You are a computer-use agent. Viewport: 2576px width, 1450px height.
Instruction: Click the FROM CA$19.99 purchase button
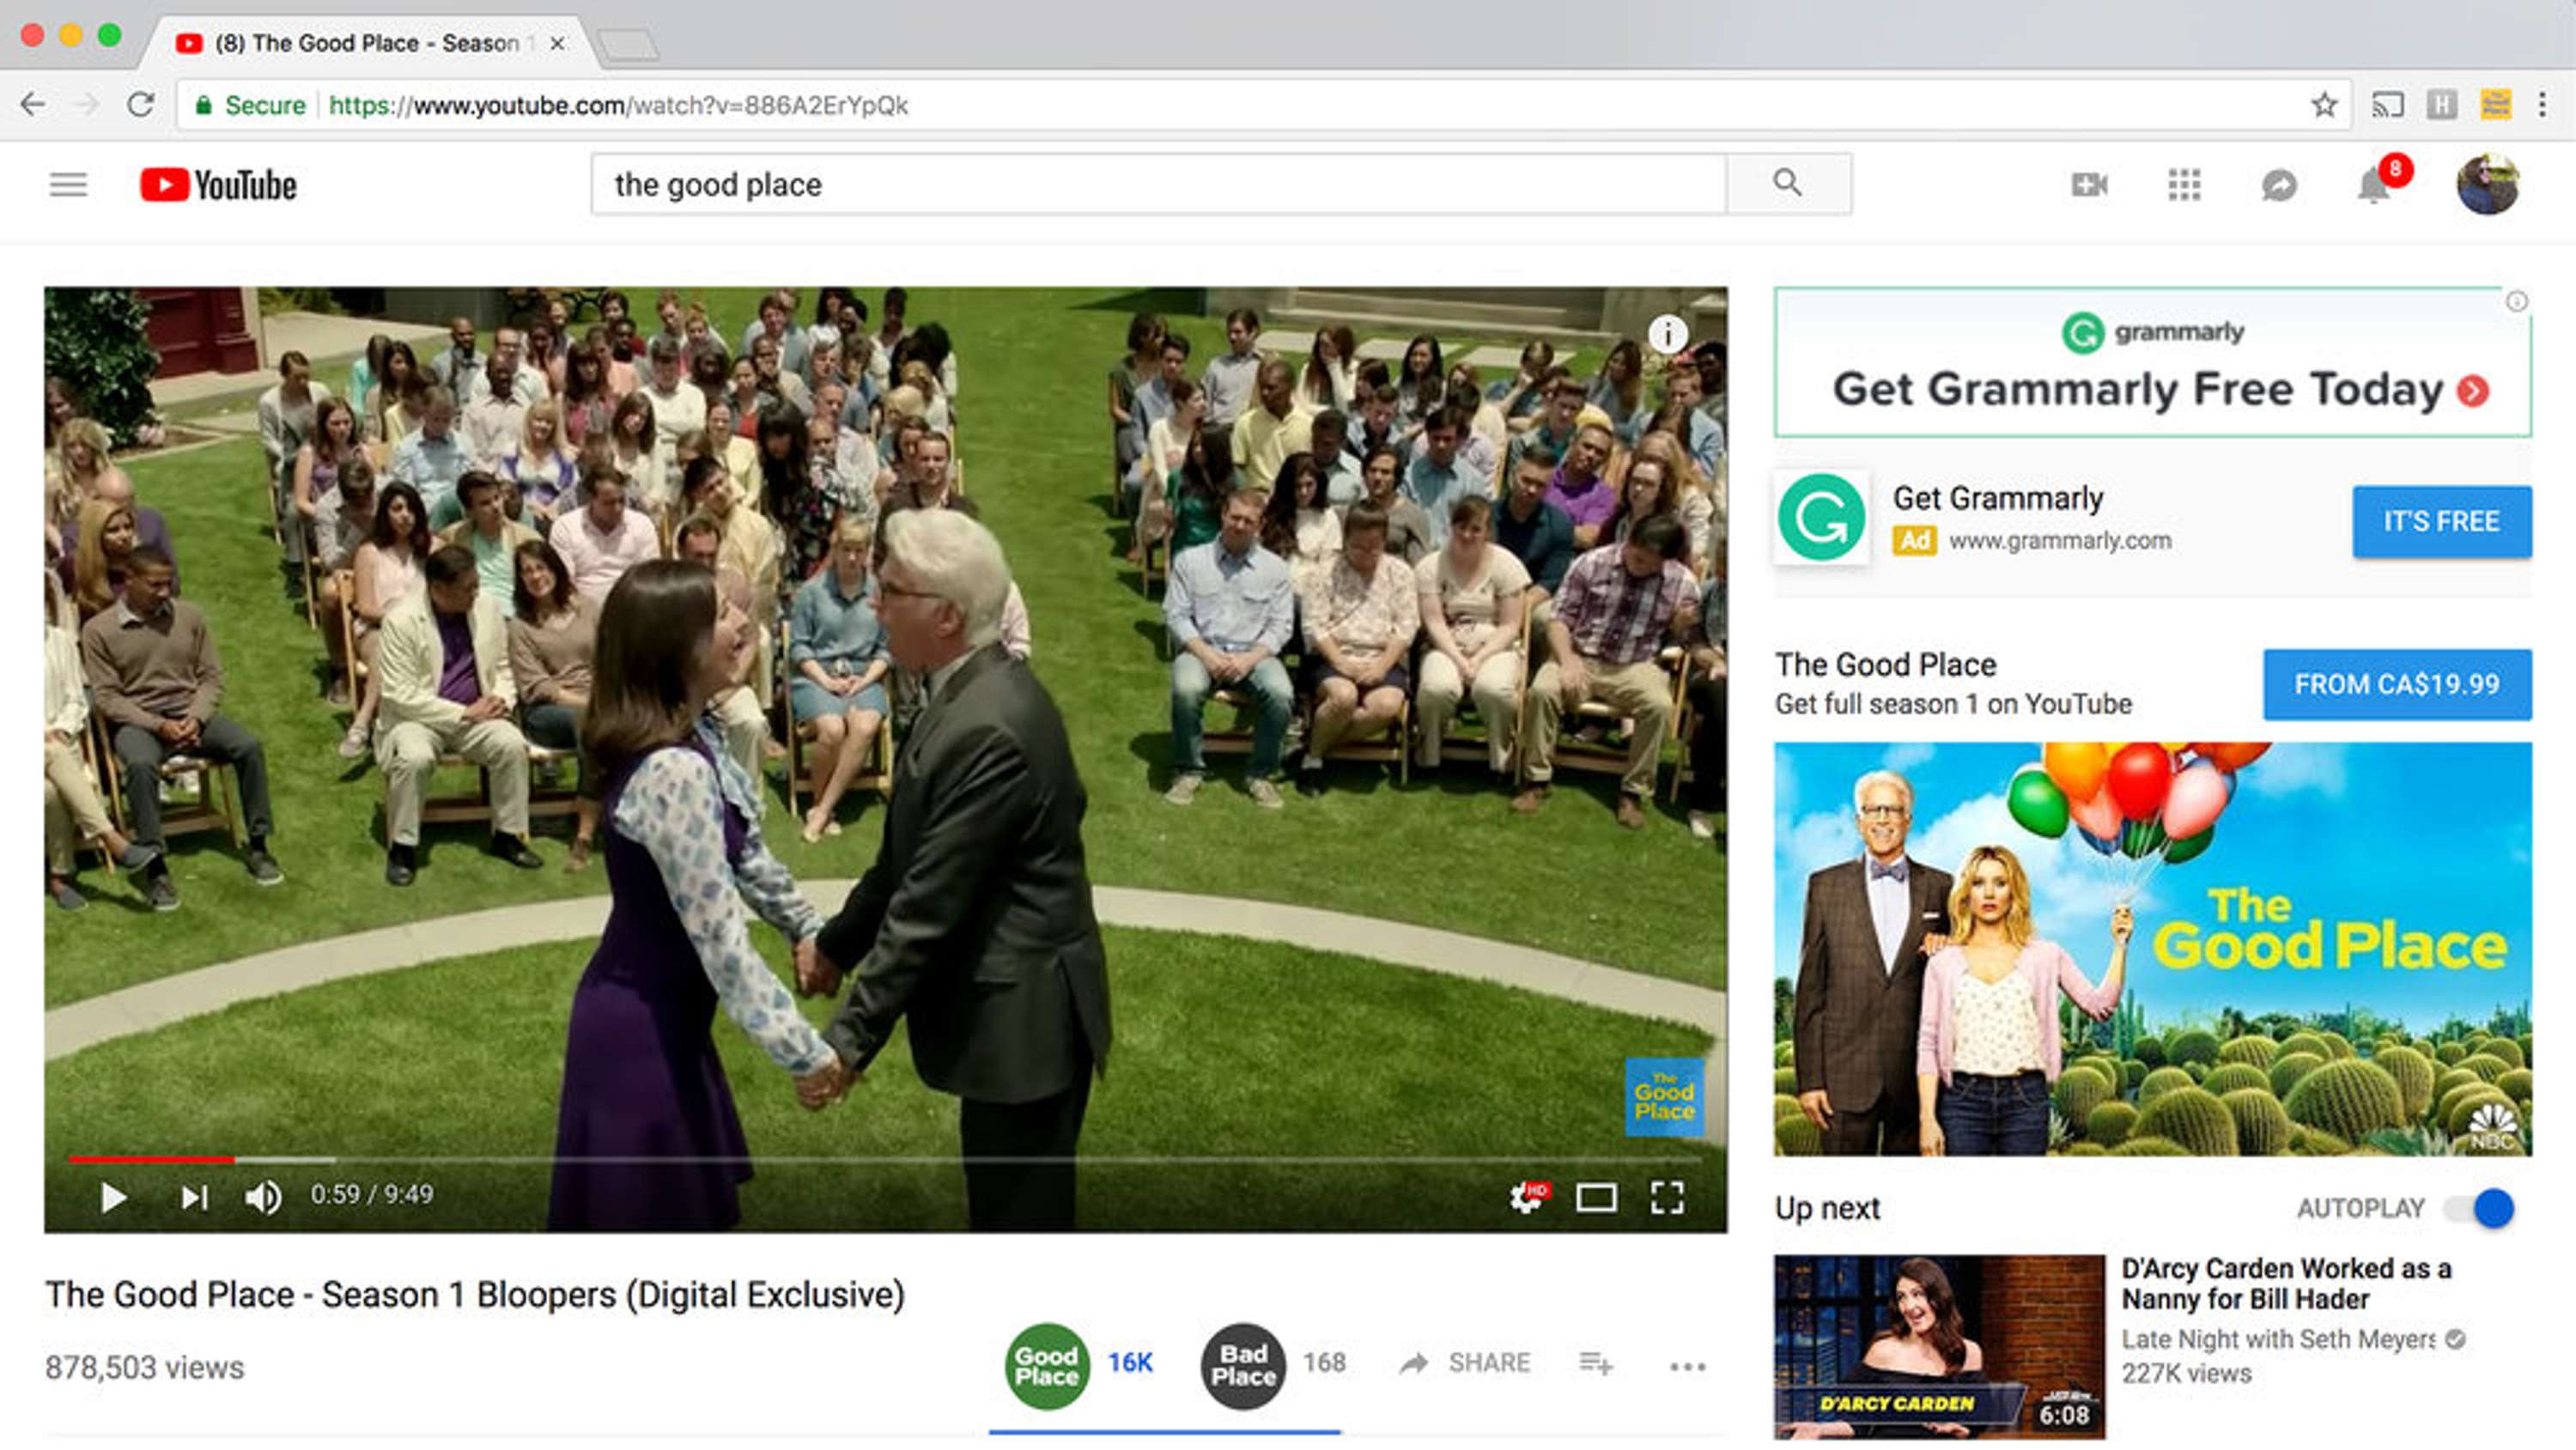point(2396,684)
